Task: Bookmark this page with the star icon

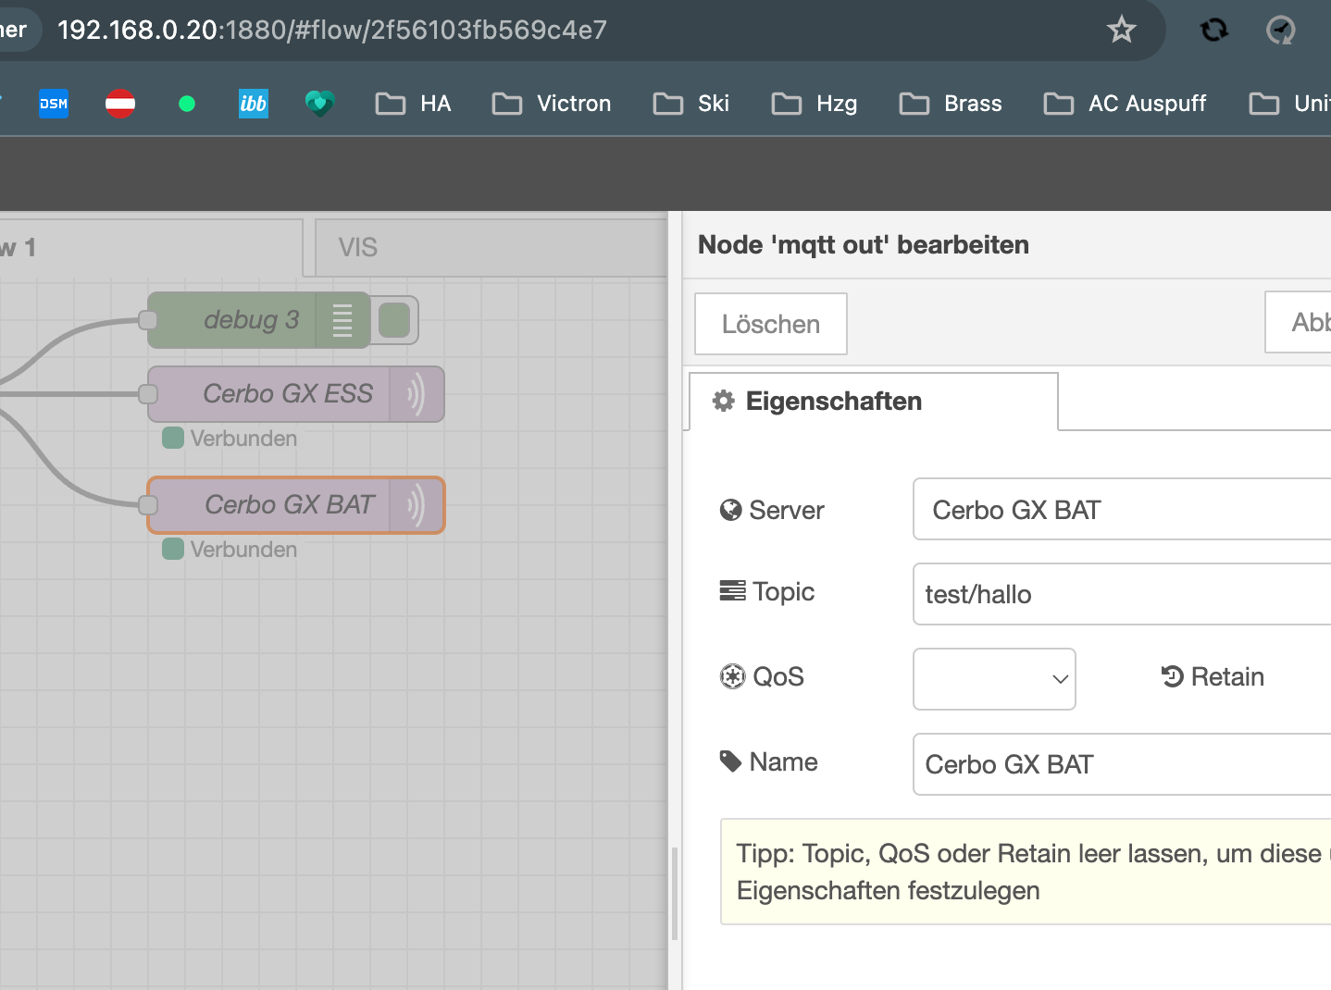Action: pos(1121,30)
